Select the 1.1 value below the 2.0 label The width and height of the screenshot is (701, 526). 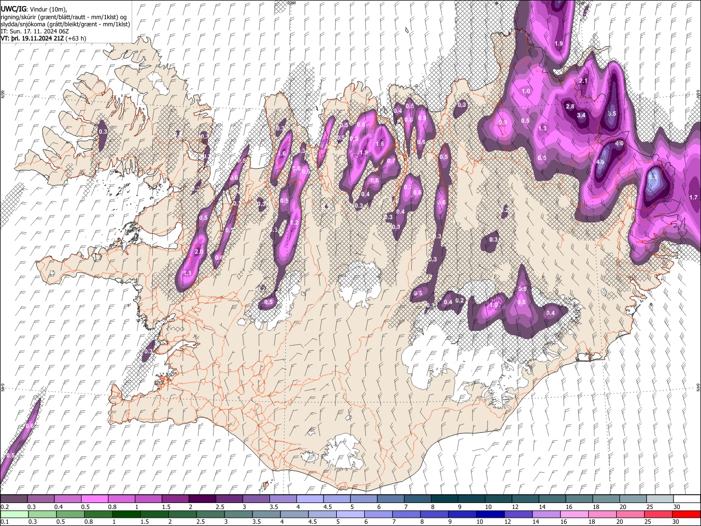click(x=187, y=273)
